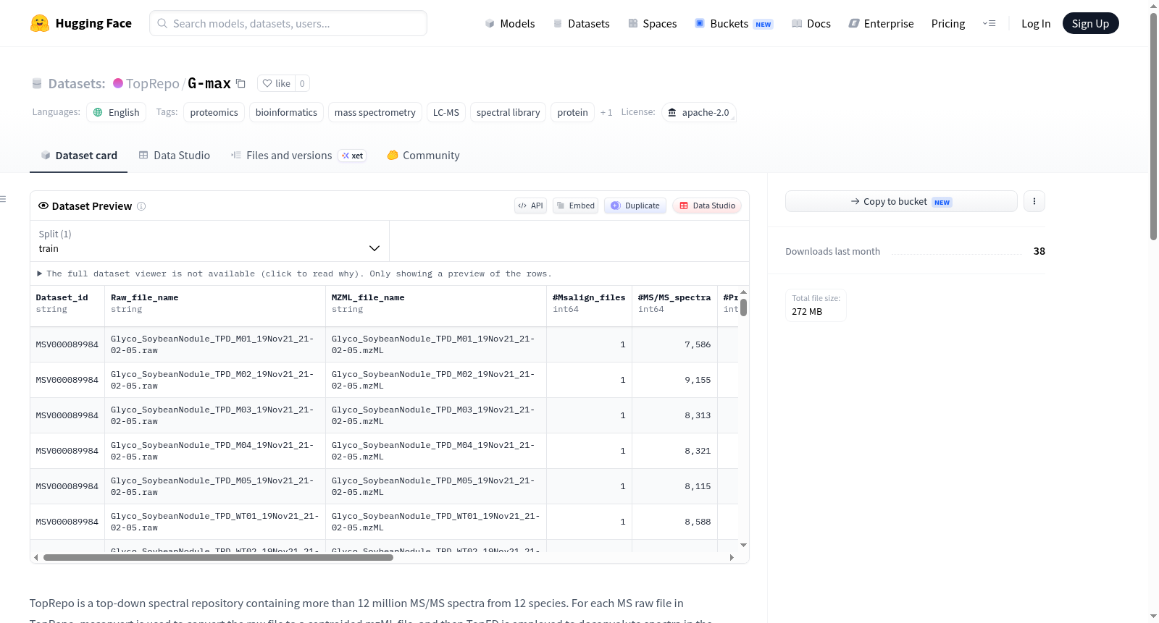1159x623 pixels.
Task: Select the bioinformatics tag
Action: [x=286, y=112]
